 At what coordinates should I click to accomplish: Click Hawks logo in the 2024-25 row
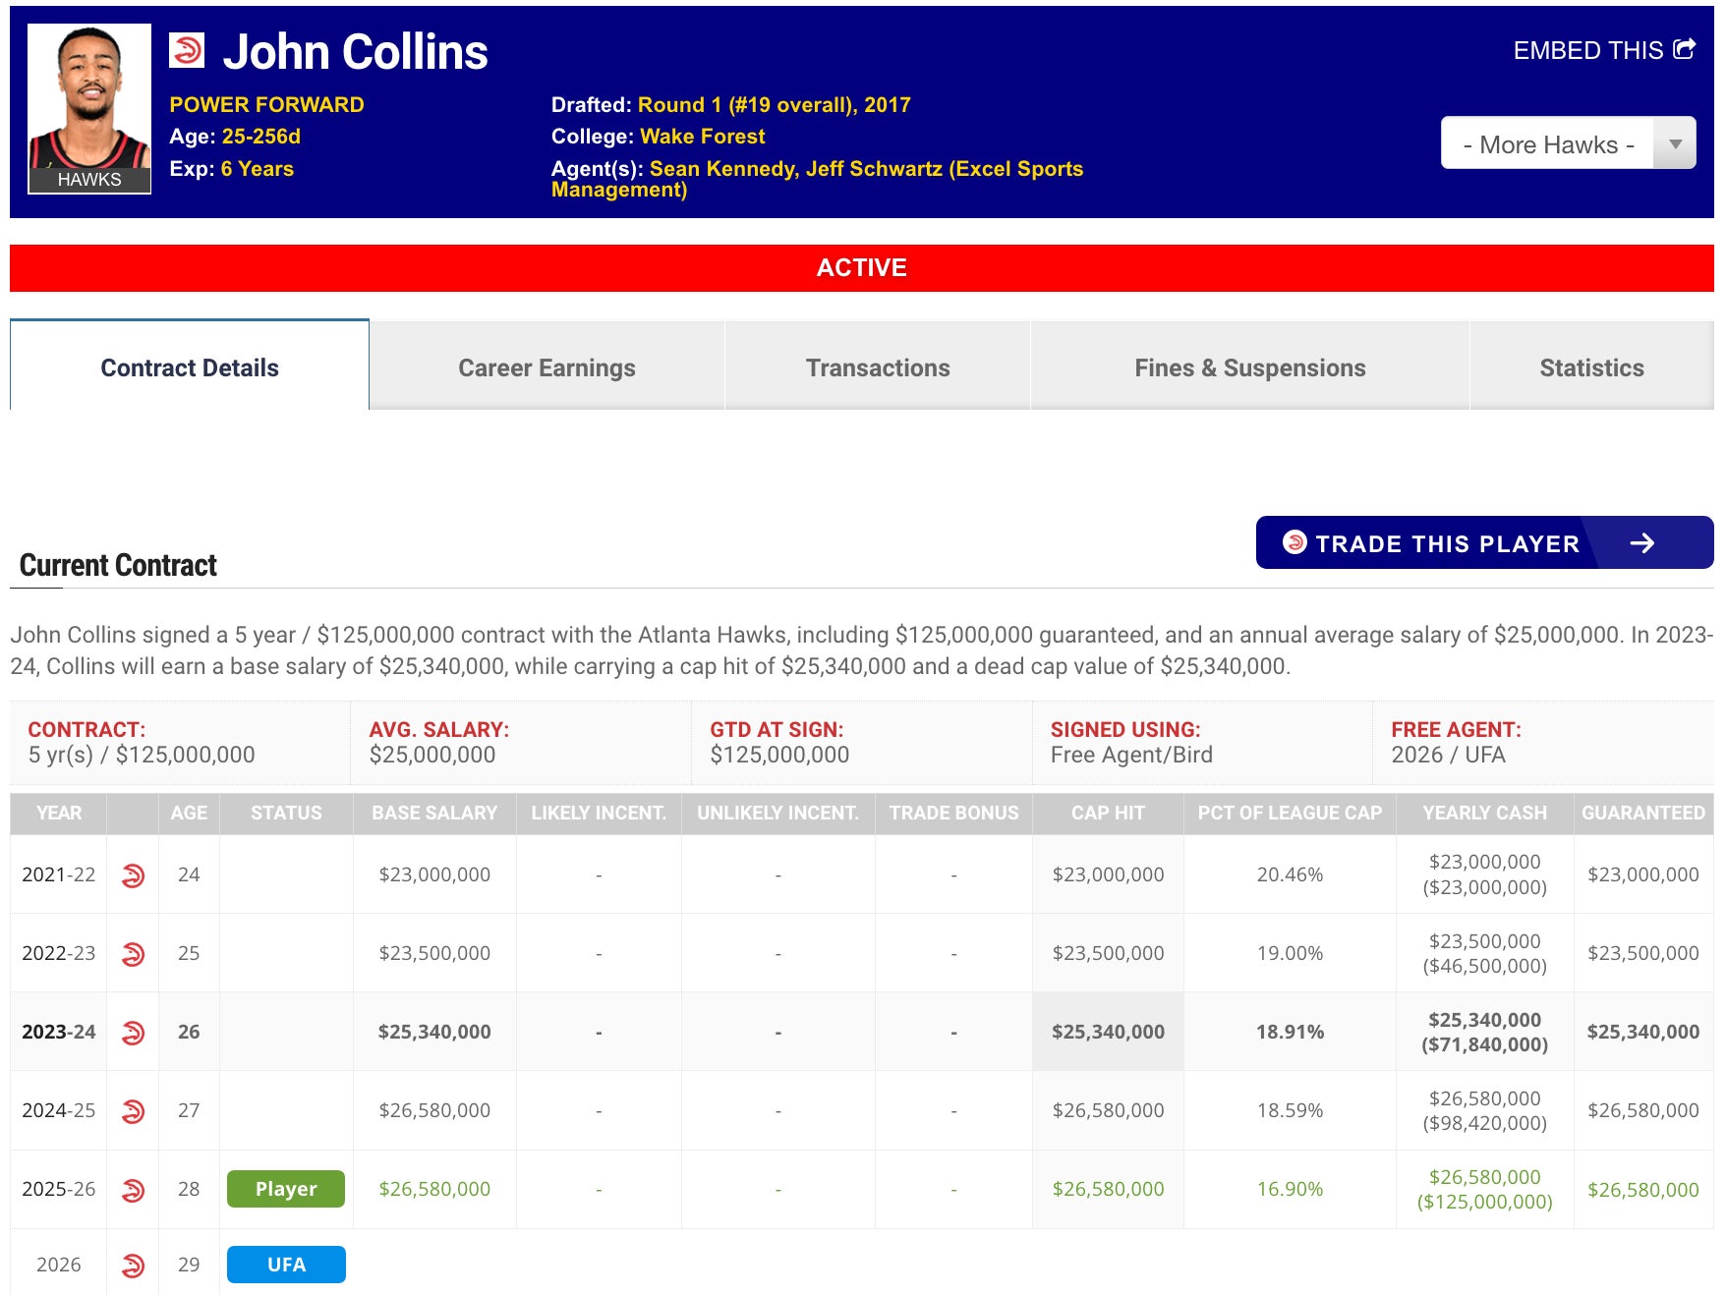(133, 1110)
